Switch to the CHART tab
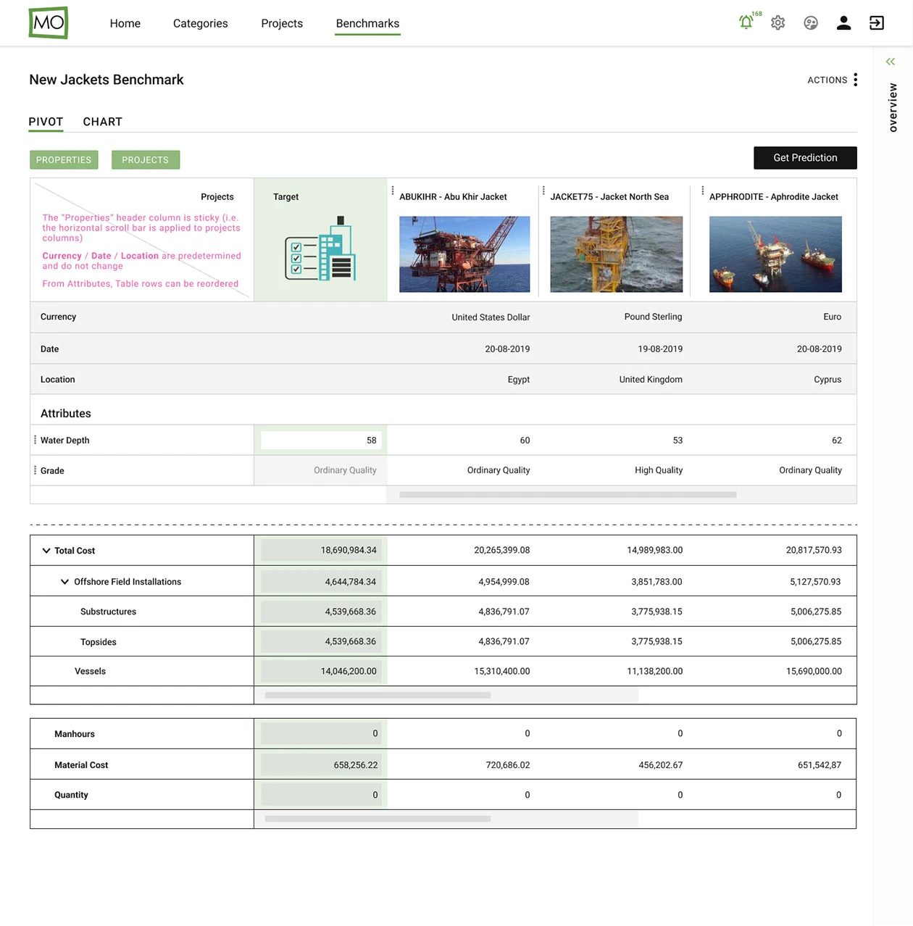 click(x=102, y=122)
